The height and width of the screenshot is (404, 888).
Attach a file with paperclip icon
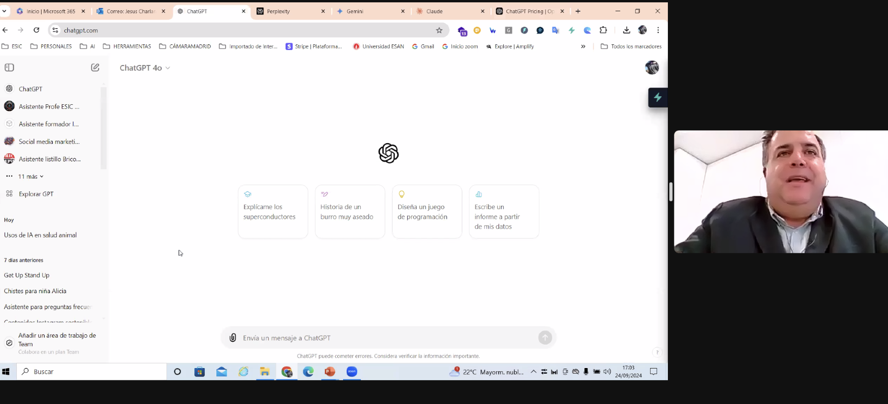tap(233, 338)
